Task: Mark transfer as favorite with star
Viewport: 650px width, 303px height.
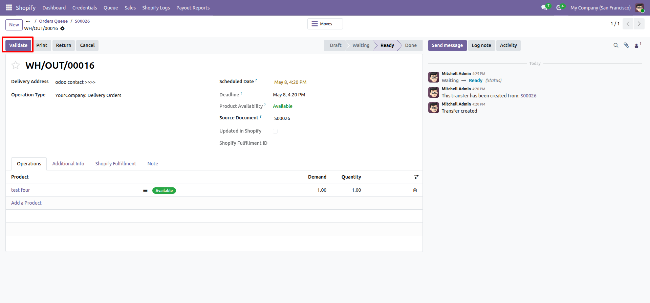Action: click(16, 65)
